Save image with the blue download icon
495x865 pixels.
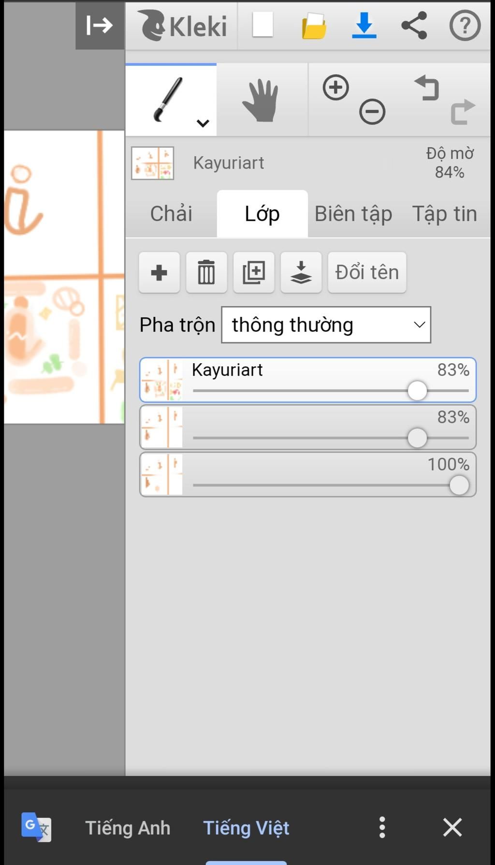coord(364,25)
